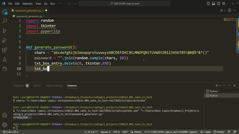The height and width of the screenshot is (134, 239).
Task: Open the Testing flask view
Action: click(5, 60)
